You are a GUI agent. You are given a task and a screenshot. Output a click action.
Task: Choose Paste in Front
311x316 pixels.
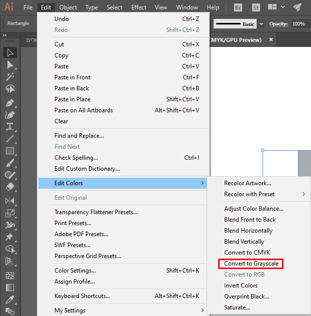(x=123, y=77)
